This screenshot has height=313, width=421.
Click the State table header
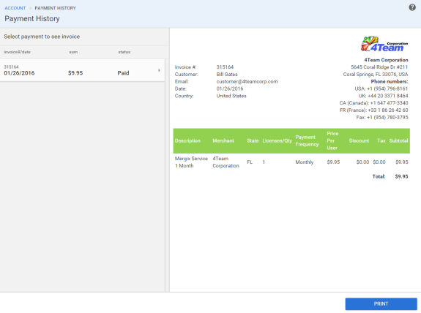pyautogui.click(x=253, y=141)
